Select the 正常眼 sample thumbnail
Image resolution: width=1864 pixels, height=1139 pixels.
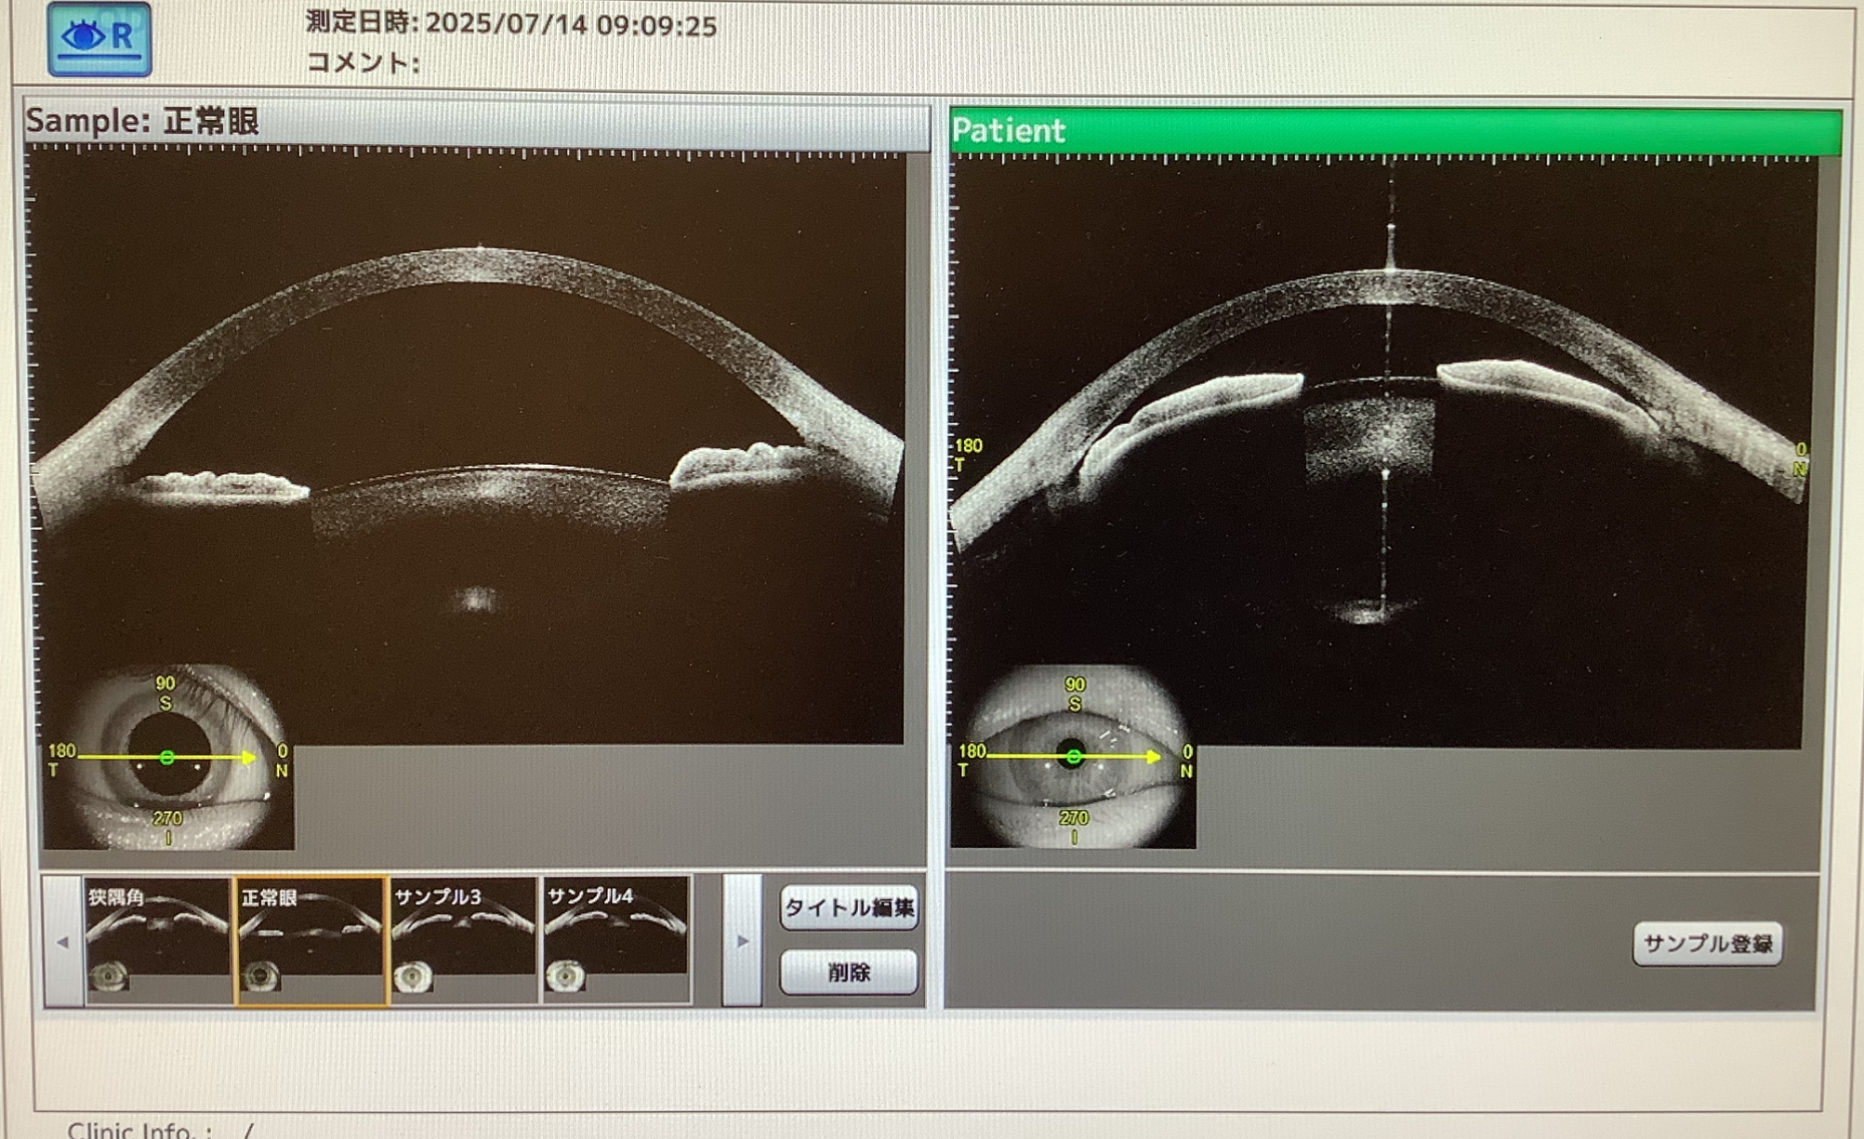point(311,940)
